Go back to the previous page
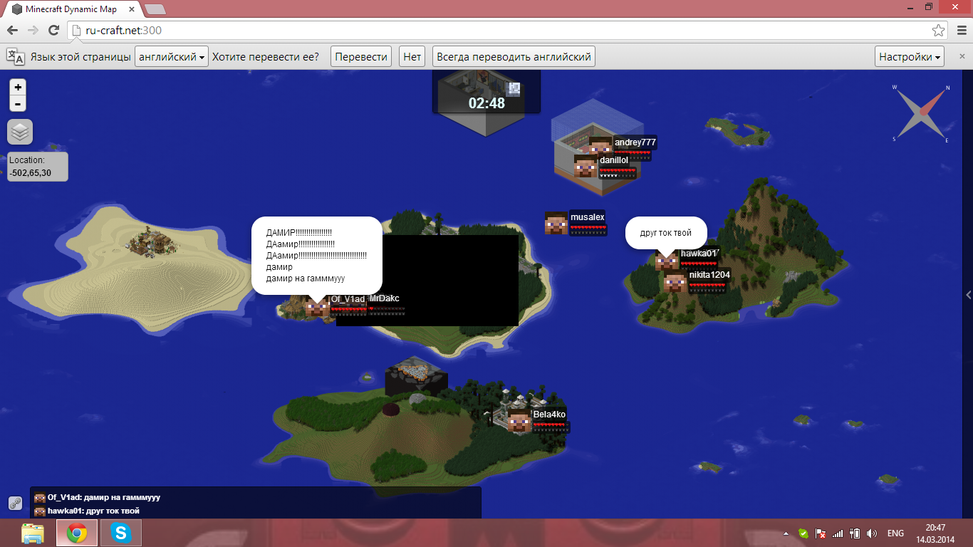The width and height of the screenshot is (973, 547). pyautogui.click(x=13, y=31)
